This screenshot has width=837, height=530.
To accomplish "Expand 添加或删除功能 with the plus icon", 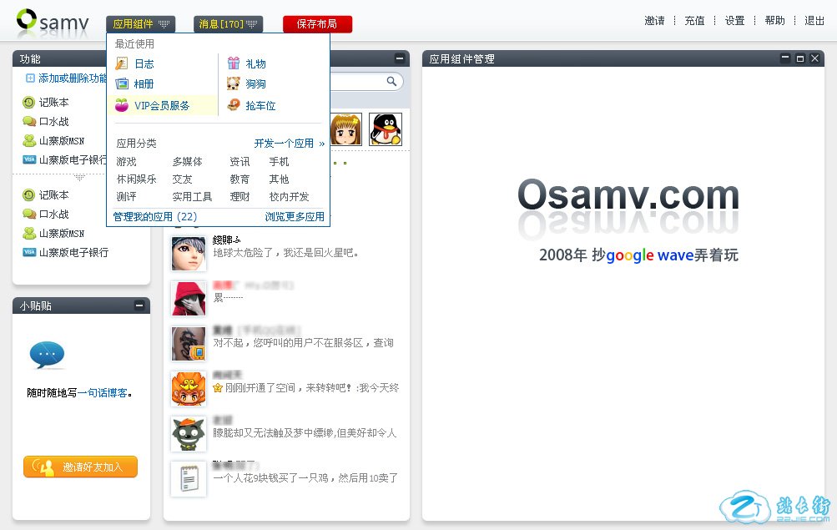I will (x=31, y=78).
